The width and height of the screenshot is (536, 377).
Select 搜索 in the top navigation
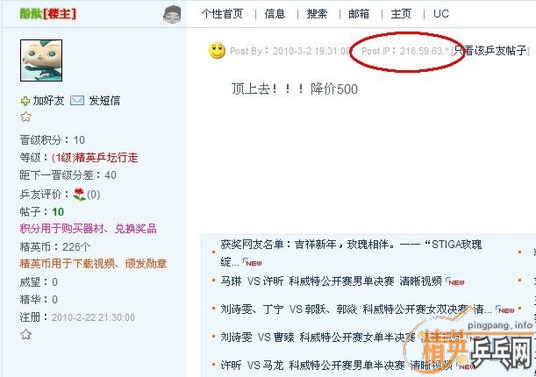317,14
